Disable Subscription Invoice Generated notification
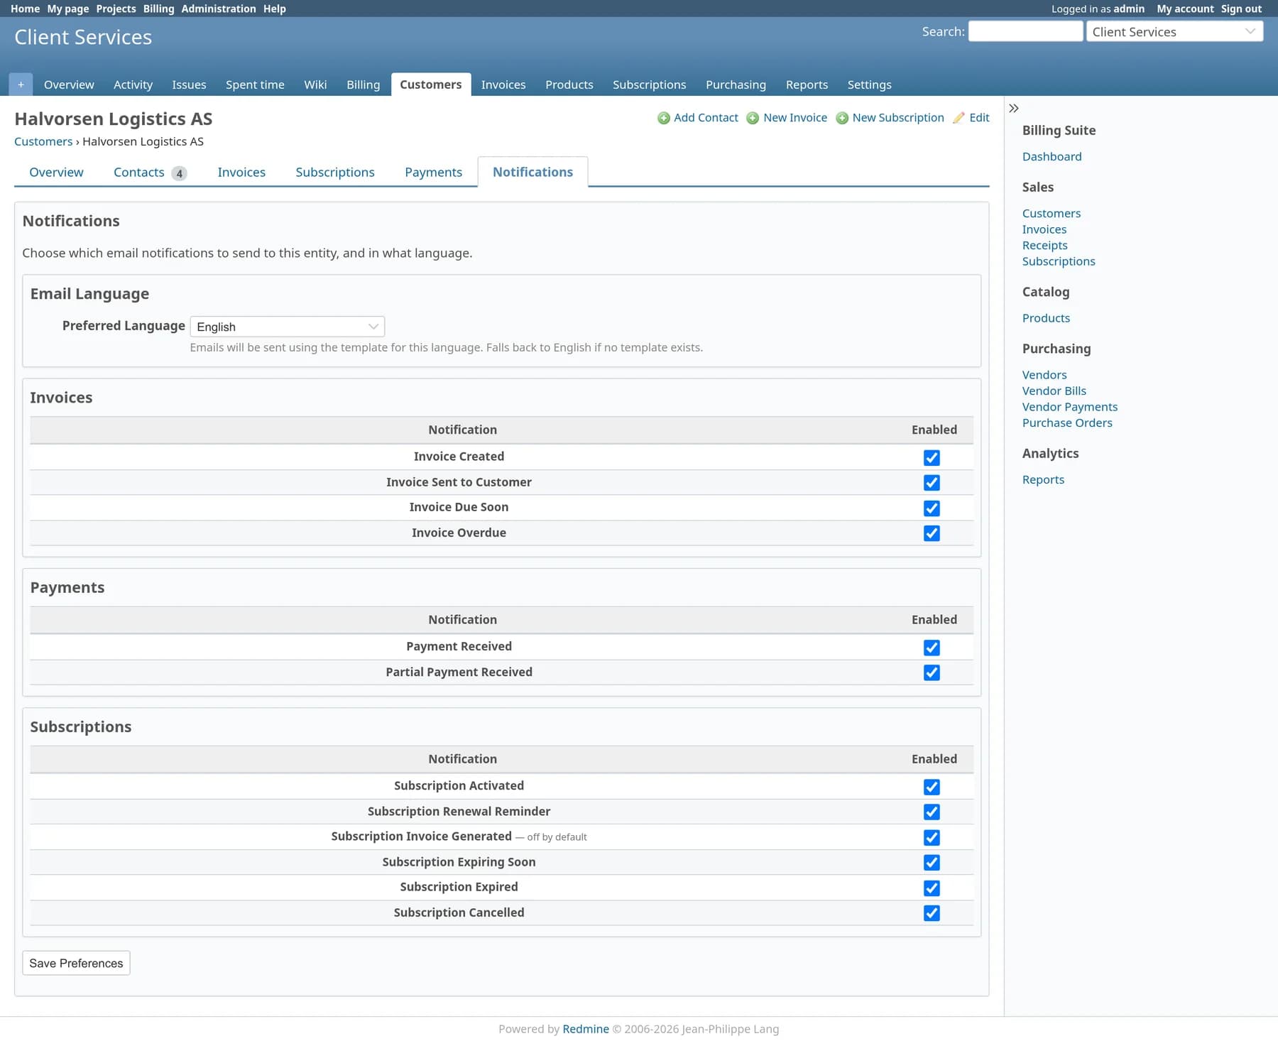 click(932, 837)
